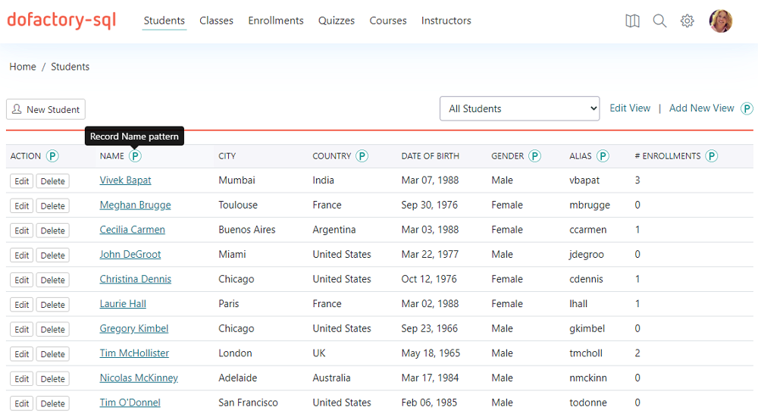Open the map/guide book icon
The width and height of the screenshot is (758, 414).
click(x=632, y=21)
